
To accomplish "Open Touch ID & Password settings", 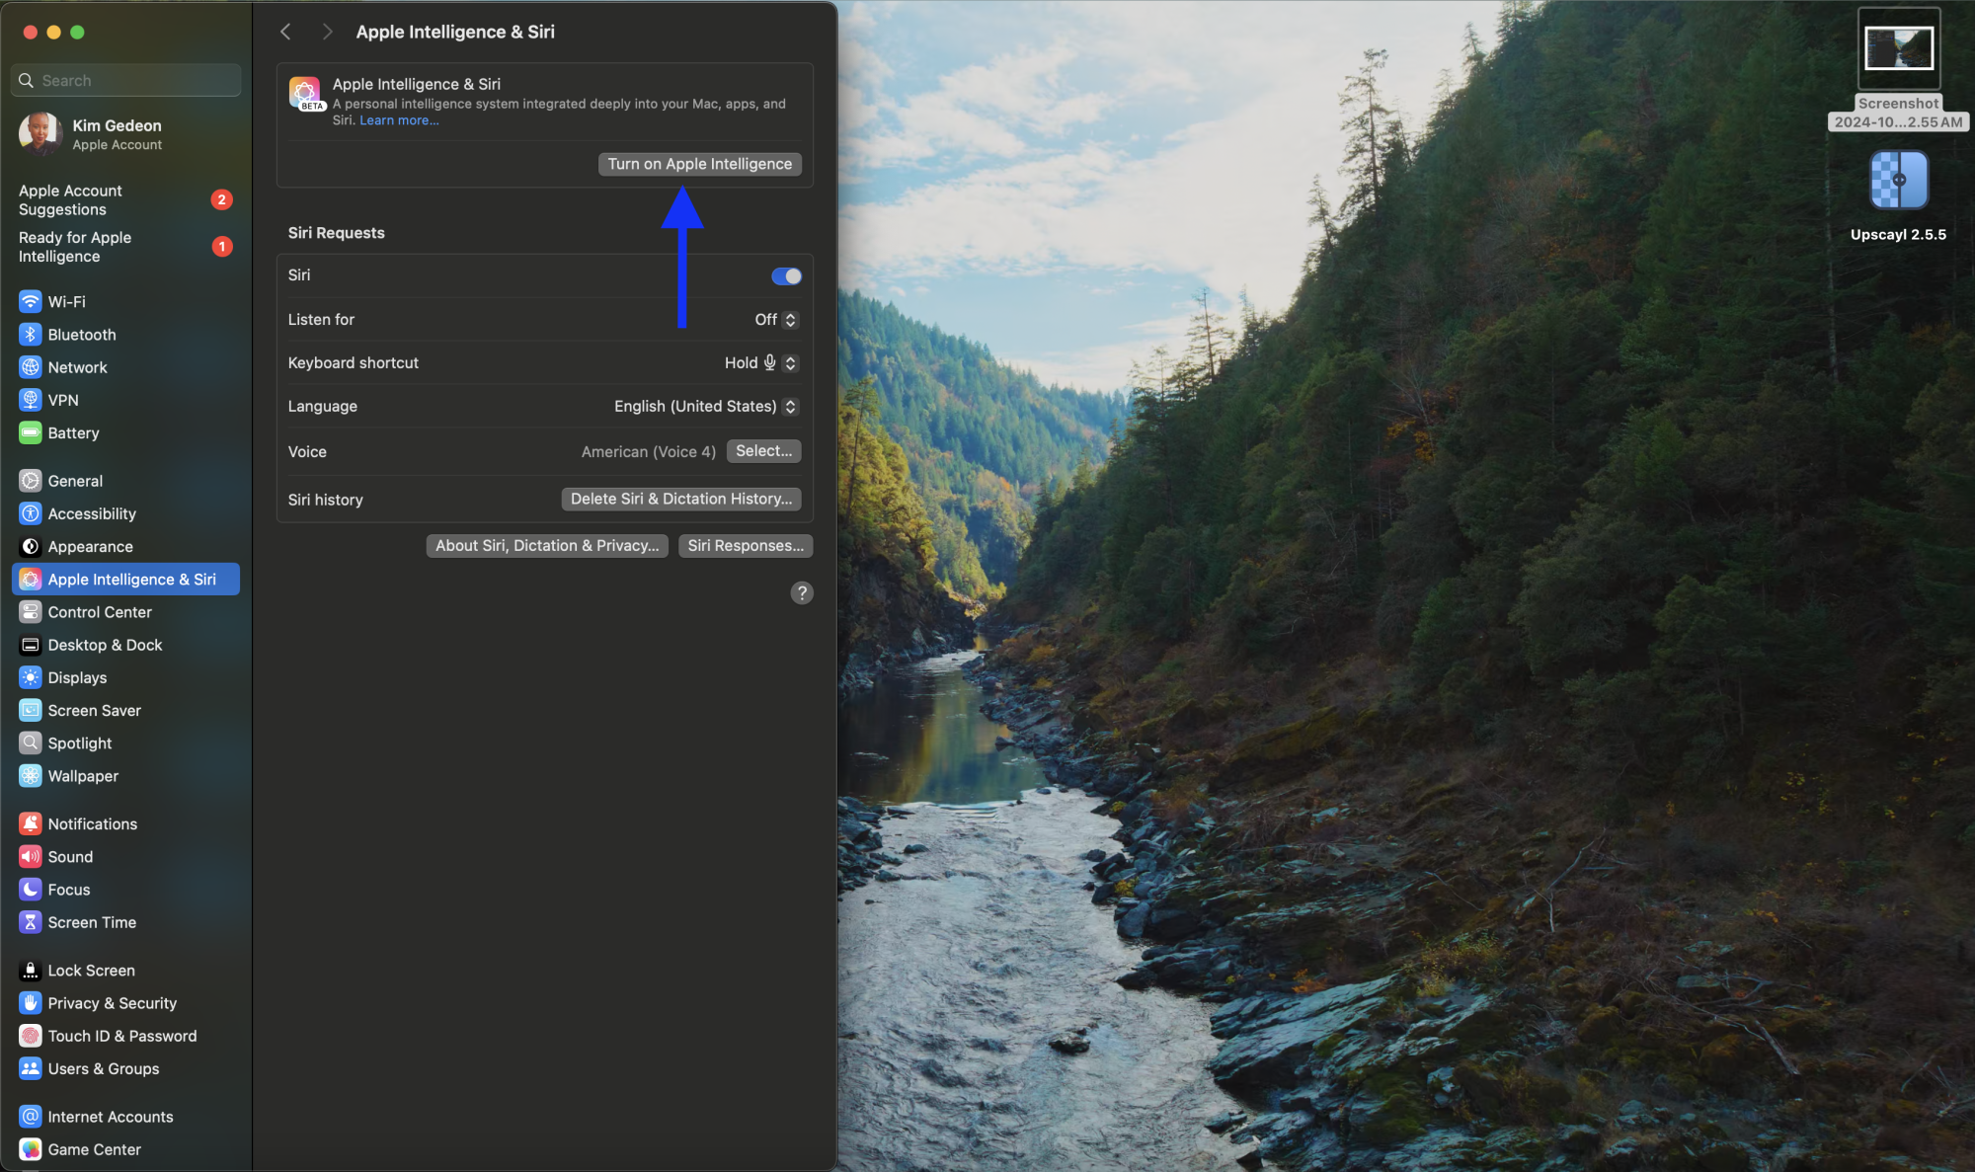I will click(121, 1036).
